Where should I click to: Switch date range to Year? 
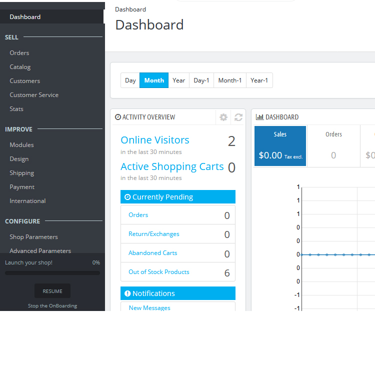coord(178,80)
